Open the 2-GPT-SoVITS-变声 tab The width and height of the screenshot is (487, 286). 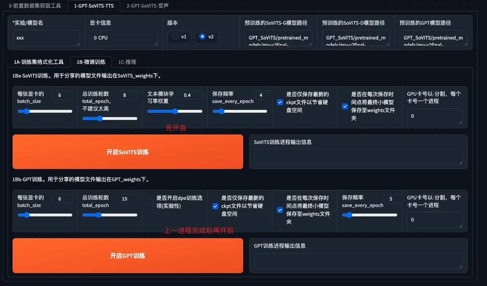click(147, 6)
